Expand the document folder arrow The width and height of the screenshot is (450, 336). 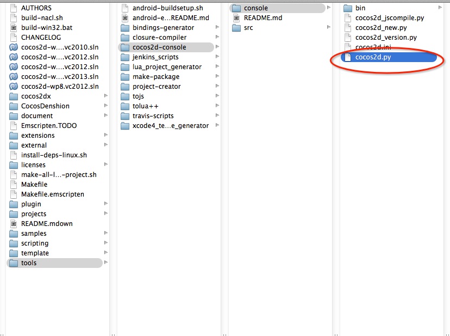point(106,115)
